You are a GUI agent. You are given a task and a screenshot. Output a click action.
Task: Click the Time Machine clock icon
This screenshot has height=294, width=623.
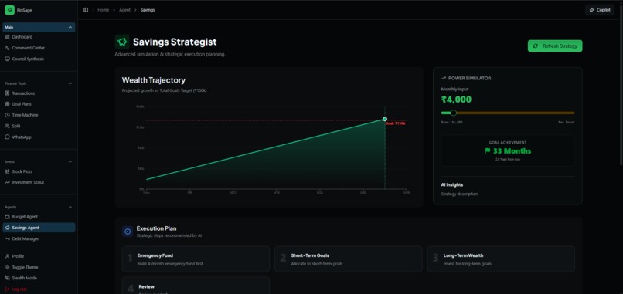pos(7,115)
